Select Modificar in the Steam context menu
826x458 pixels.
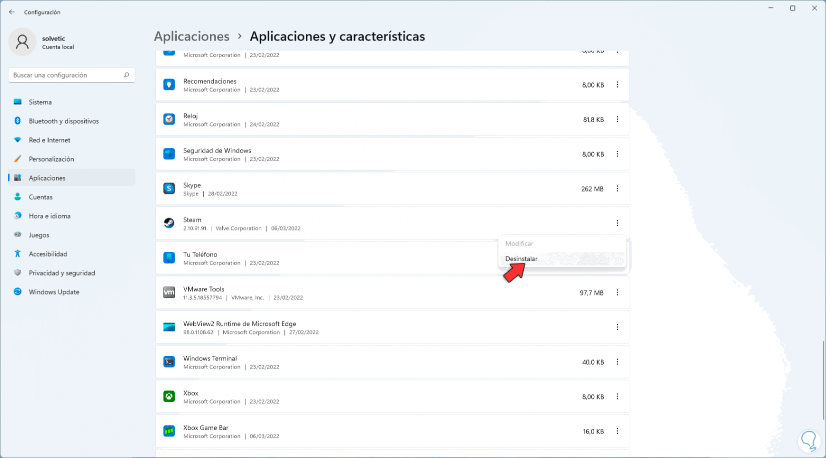[x=562, y=243]
